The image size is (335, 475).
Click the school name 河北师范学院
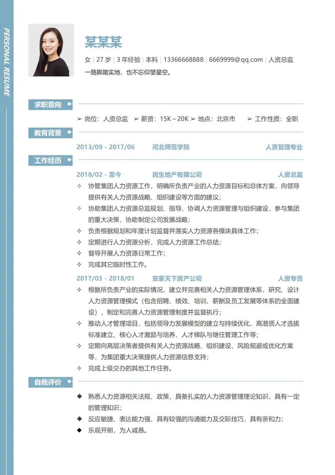point(171,147)
